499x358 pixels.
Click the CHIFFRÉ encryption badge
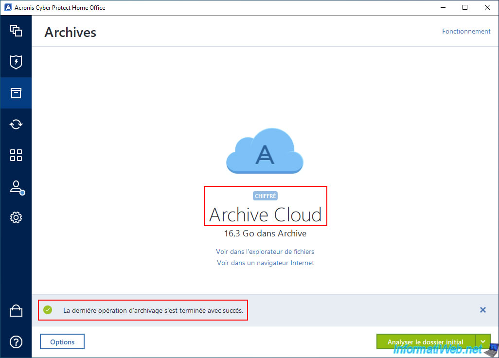tap(265, 196)
